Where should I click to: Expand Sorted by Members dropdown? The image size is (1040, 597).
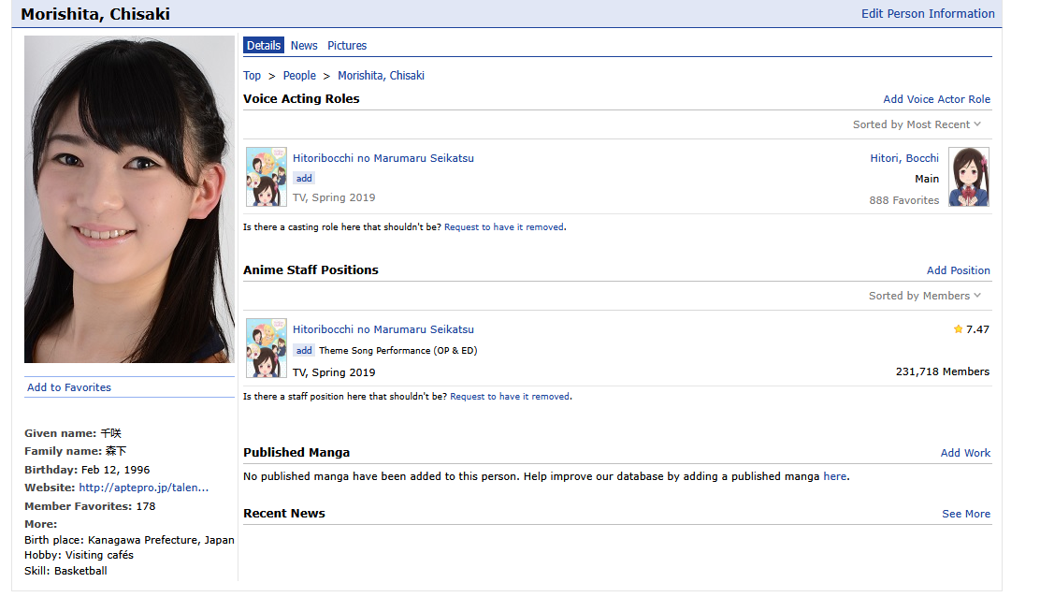point(925,295)
